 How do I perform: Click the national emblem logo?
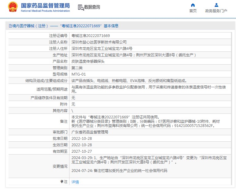click(13, 7)
